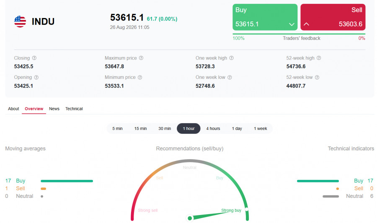Viewport: 377px width, 223px height.
Task: Select the 1 day timeframe
Action: [237, 128]
